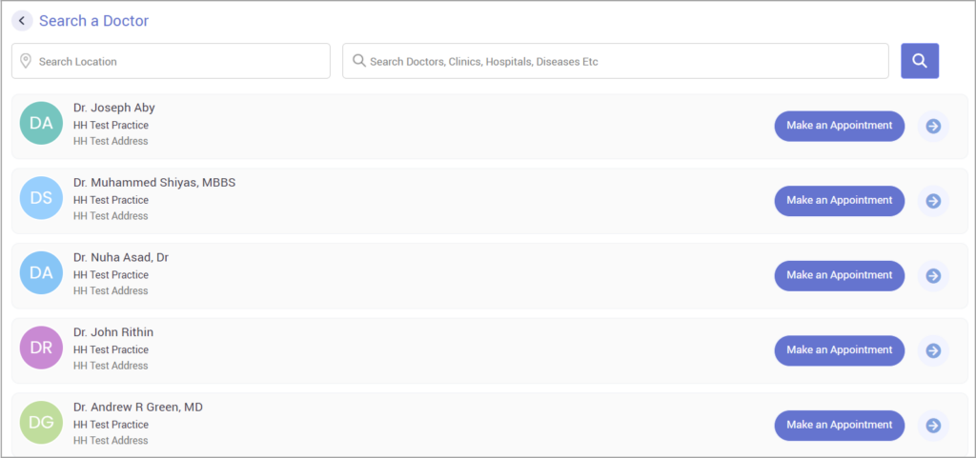The height and width of the screenshot is (458, 976).
Task: Click the back arrow beside Search a Doctor
Action: (x=22, y=21)
